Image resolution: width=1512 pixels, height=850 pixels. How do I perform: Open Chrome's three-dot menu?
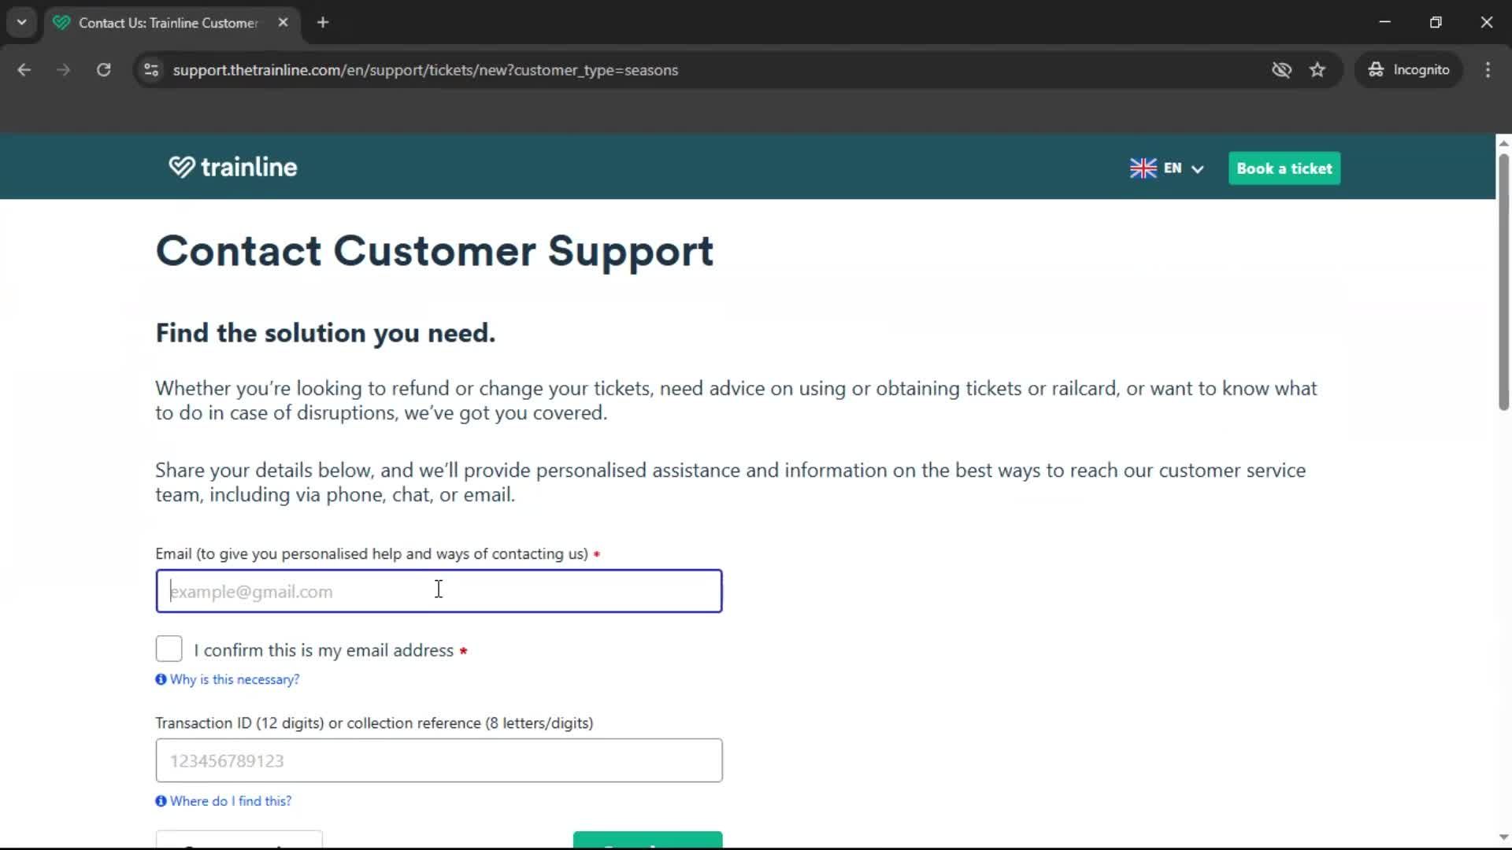click(x=1488, y=70)
